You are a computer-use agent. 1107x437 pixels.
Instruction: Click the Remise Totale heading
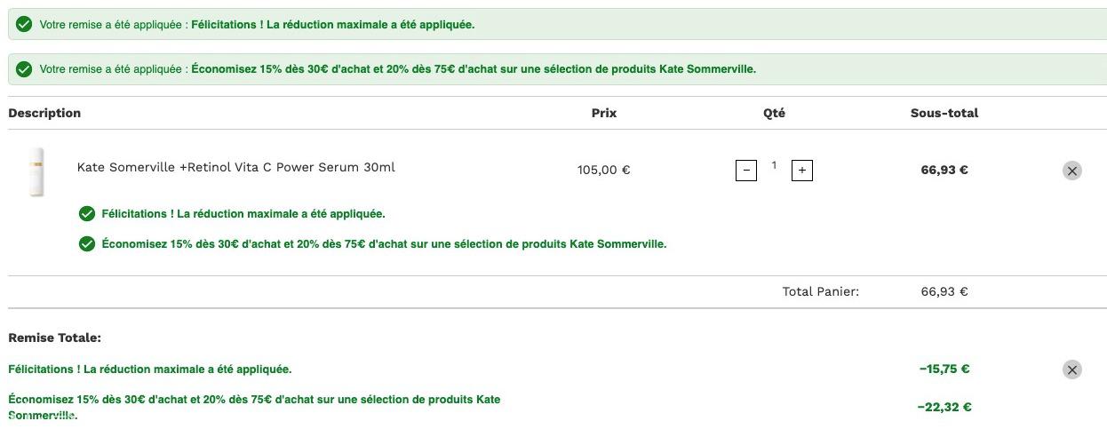(x=54, y=338)
